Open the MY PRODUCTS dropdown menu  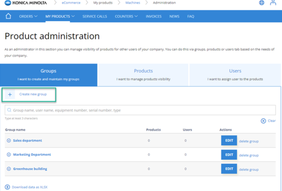click(60, 16)
